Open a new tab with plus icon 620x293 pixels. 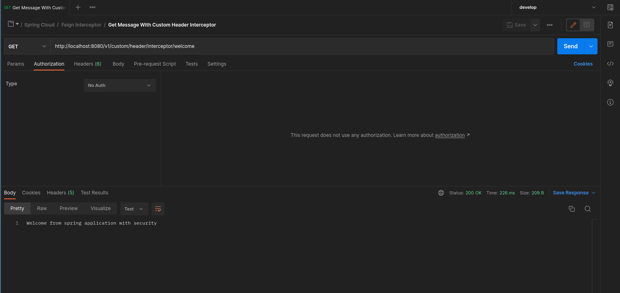(78, 7)
